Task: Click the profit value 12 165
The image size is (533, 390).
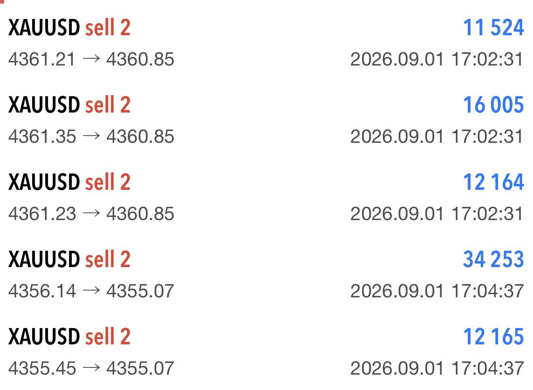Action: 494,336
